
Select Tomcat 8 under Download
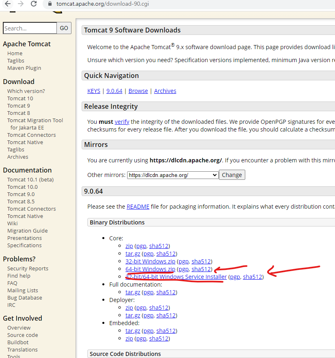point(19,113)
